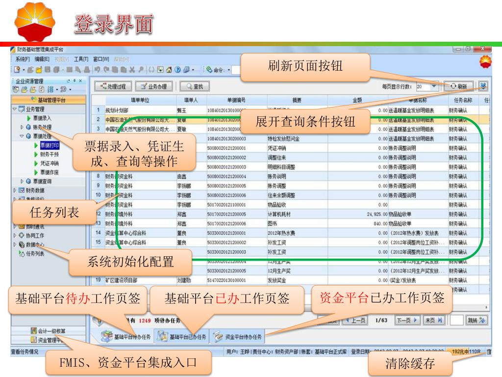Close the 企业资源管理 panel with X
Viewport: 502px width, 377px height.
(80, 81)
